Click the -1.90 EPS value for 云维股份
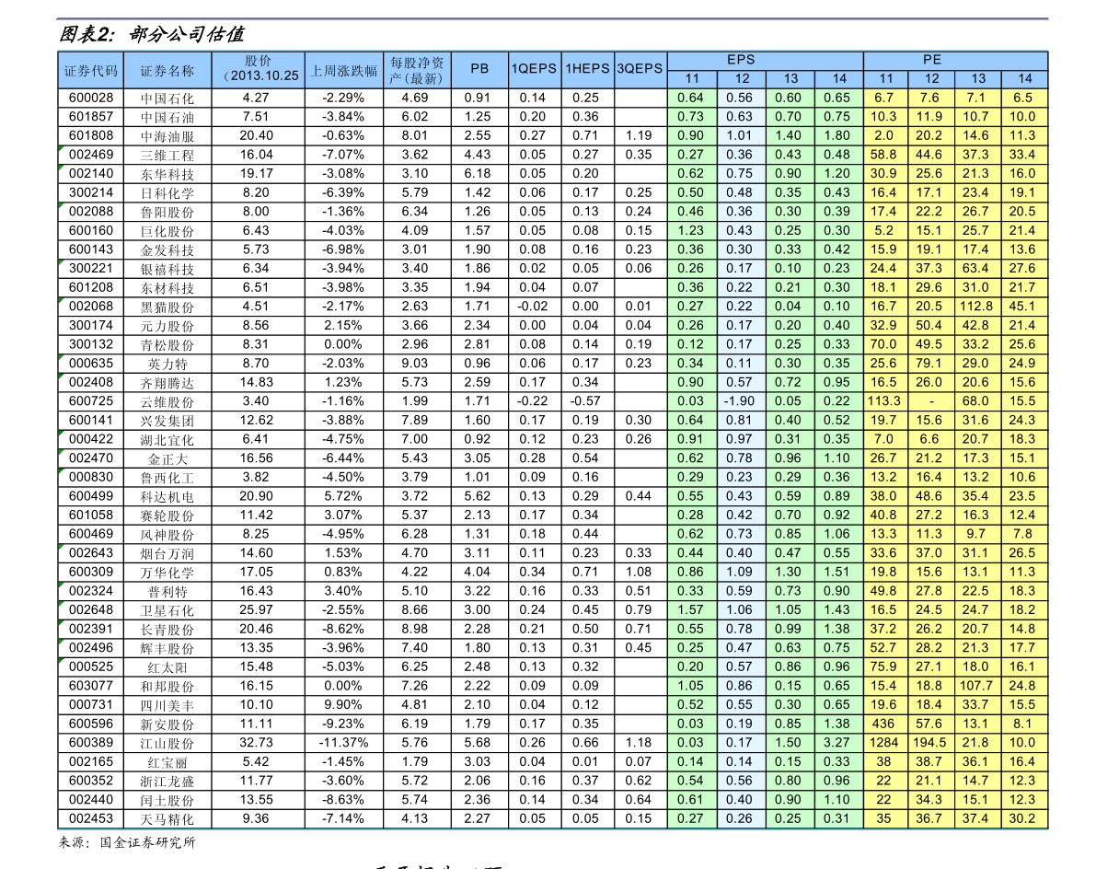Screen dimensions: 1096x869 coord(739,401)
